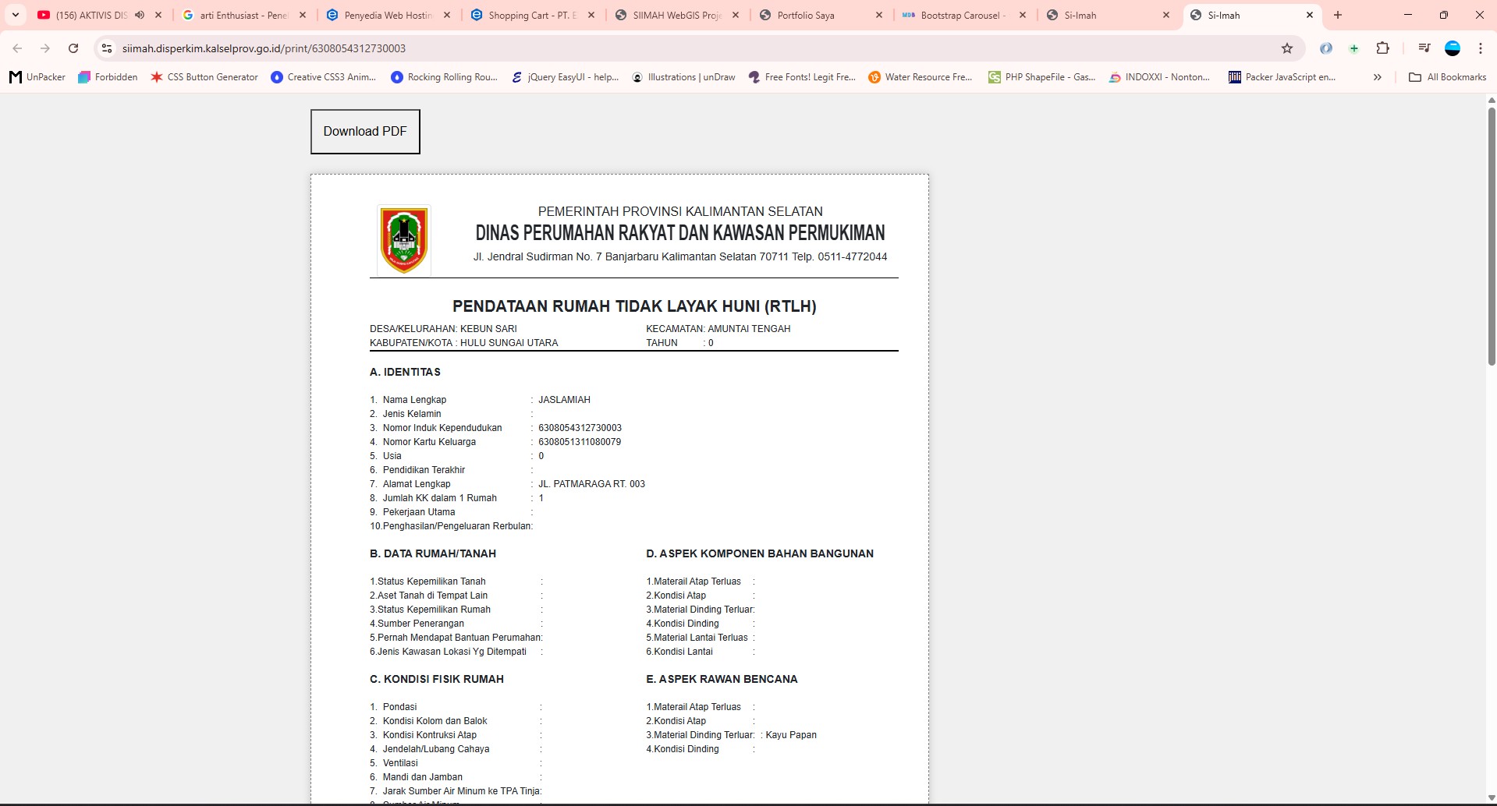Click the browser Extensions puzzle icon
Screen dimensions: 1497x806
(x=1383, y=48)
